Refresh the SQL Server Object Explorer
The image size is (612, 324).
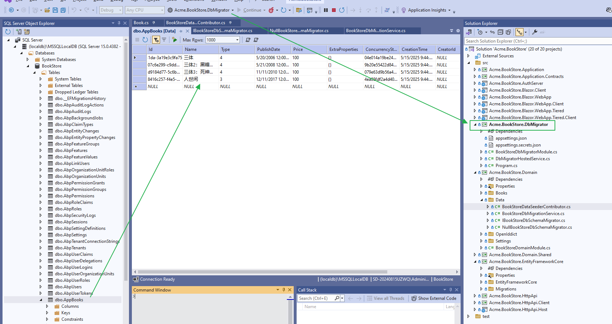[x=8, y=32]
